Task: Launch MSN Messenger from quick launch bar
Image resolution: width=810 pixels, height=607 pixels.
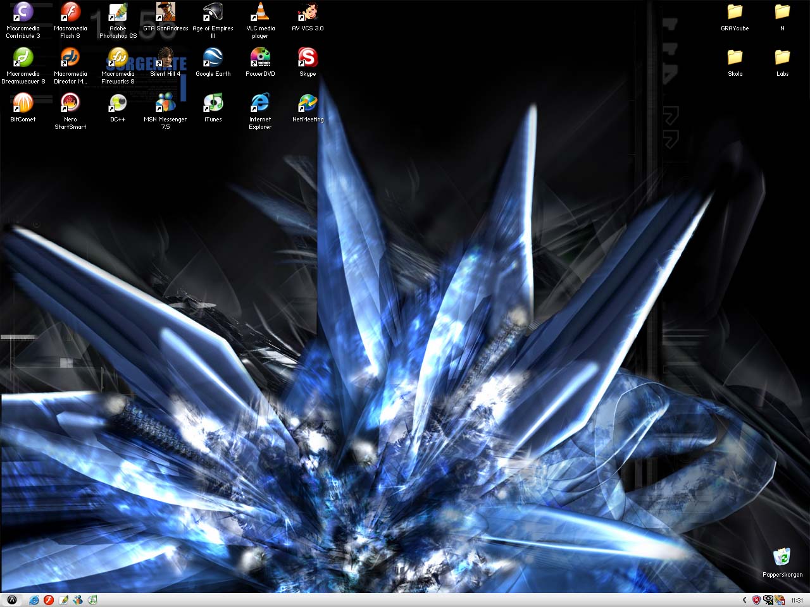Action: pyautogui.click(x=78, y=600)
